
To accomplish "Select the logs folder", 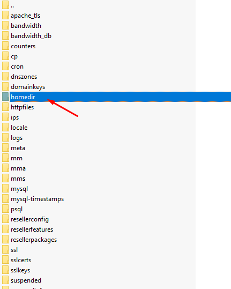I will [x=17, y=138].
